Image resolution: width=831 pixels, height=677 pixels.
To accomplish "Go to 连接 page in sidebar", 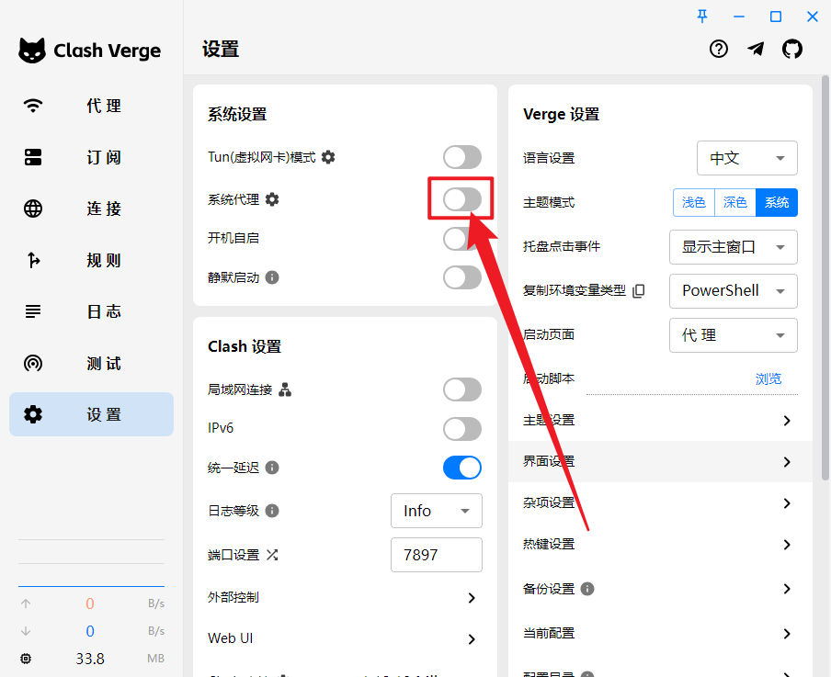I will (91, 209).
